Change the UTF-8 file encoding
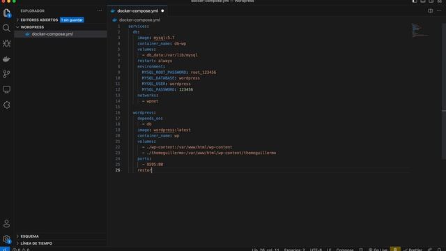Viewport: 446px width, 251px height. (x=316, y=250)
